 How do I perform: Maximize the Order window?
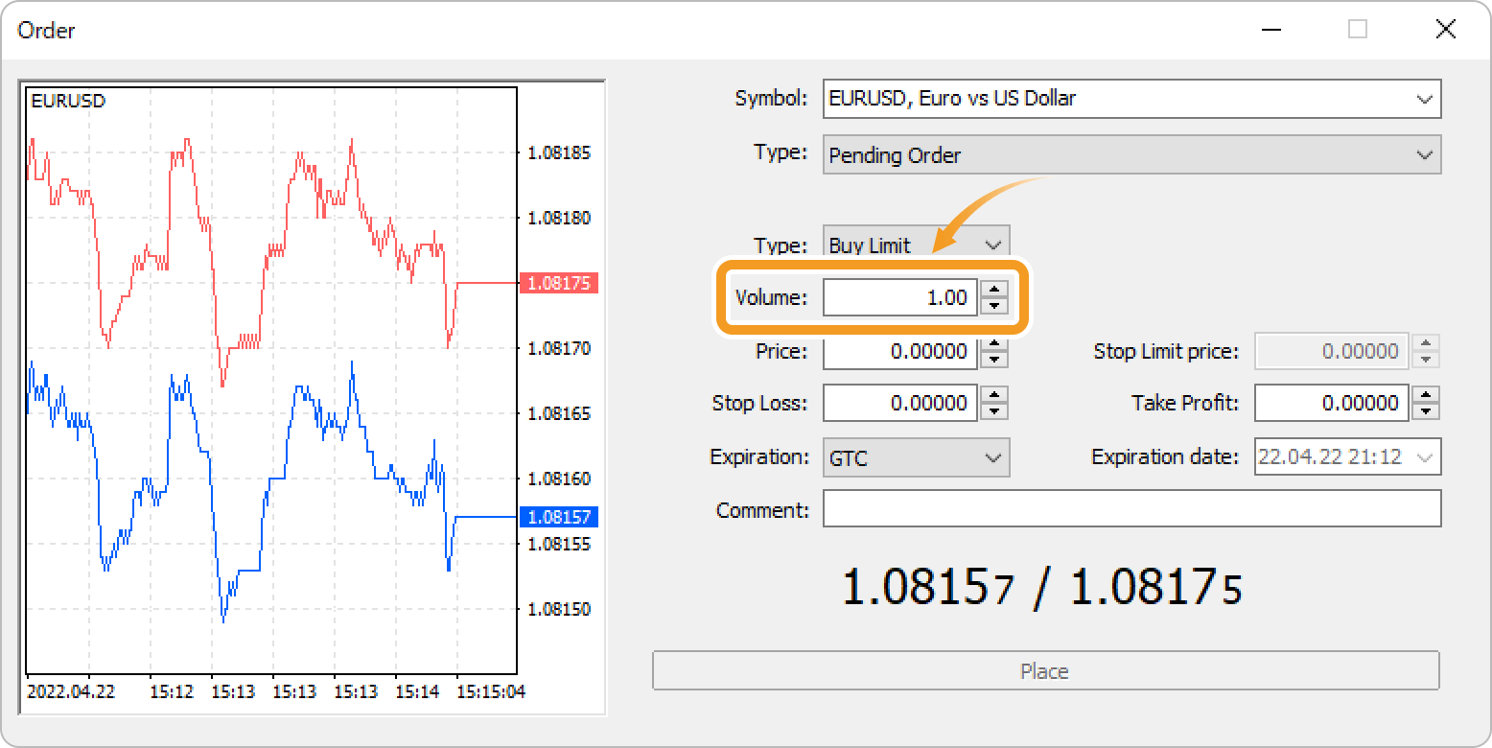point(1357,30)
